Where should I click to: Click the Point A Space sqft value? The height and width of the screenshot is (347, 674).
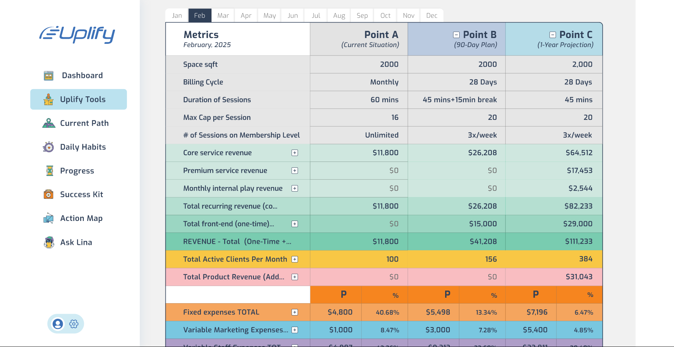[389, 64]
